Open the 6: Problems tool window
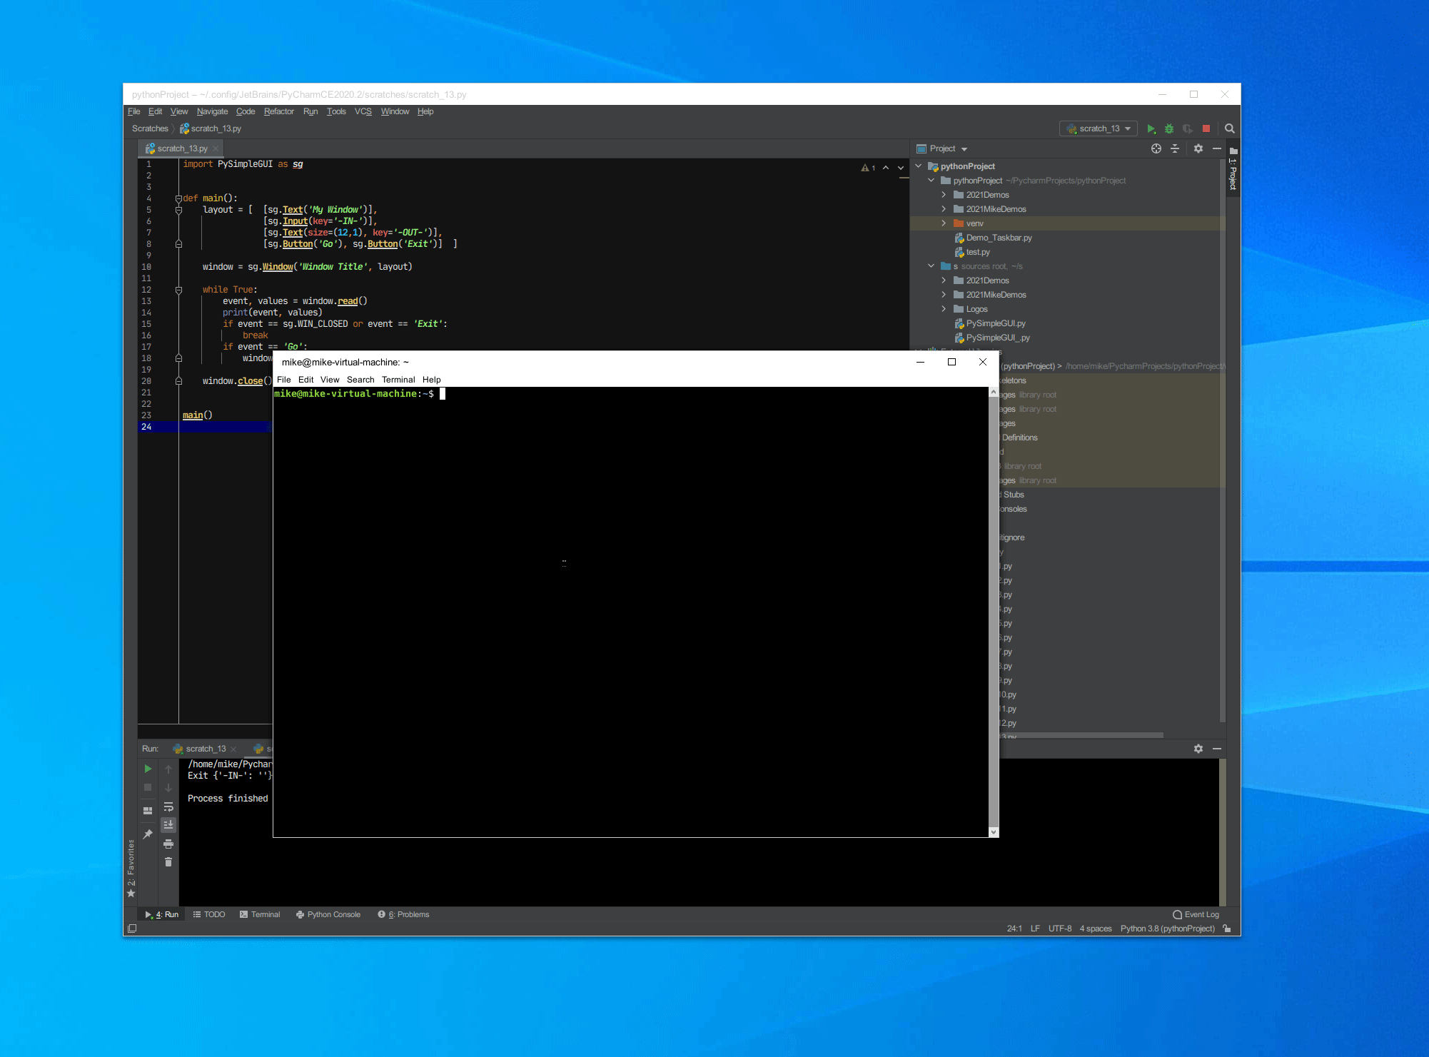The width and height of the screenshot is (1429, 1057). (x=403, y=914)
